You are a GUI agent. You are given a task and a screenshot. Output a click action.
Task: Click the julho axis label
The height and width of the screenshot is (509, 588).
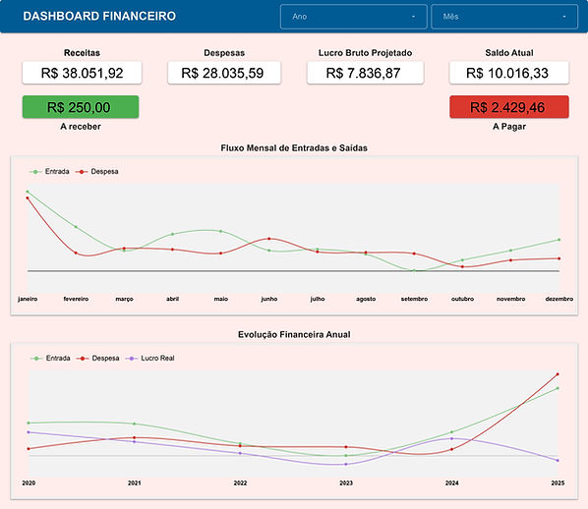coord(318,299)
